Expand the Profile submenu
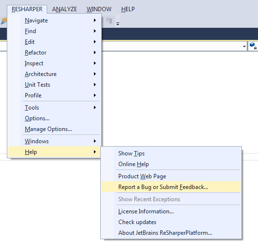This screenshot has width=258, height=246. pyautogui.click(x=54, y=95)
